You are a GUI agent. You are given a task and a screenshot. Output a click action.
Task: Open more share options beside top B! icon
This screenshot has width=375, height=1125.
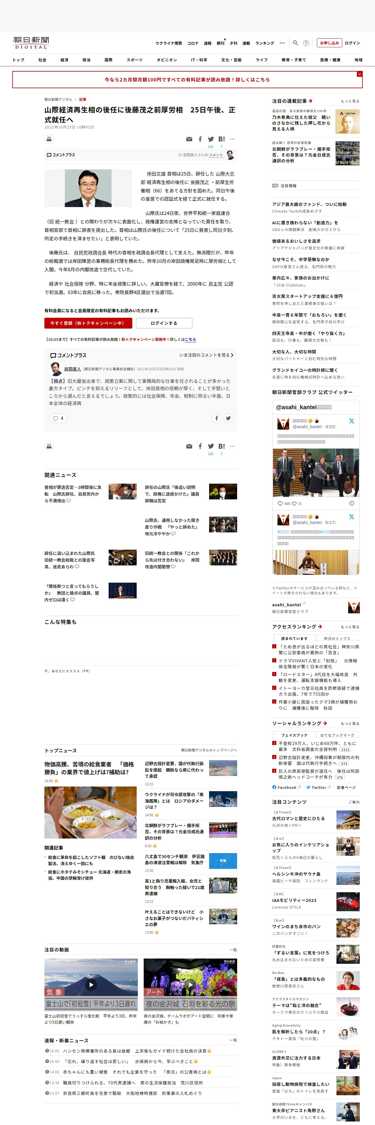(232, 139)
